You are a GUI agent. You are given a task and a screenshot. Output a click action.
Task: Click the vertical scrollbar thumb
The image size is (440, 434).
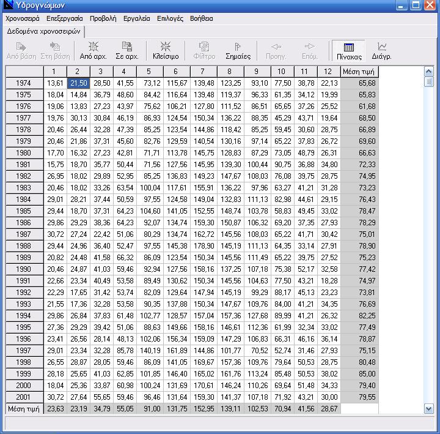[428, 82]
